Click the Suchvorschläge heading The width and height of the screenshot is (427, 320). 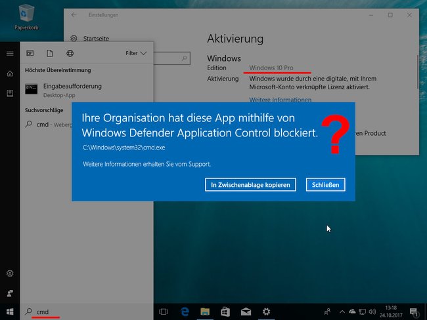pyautogui.click(x=44, y=110)
